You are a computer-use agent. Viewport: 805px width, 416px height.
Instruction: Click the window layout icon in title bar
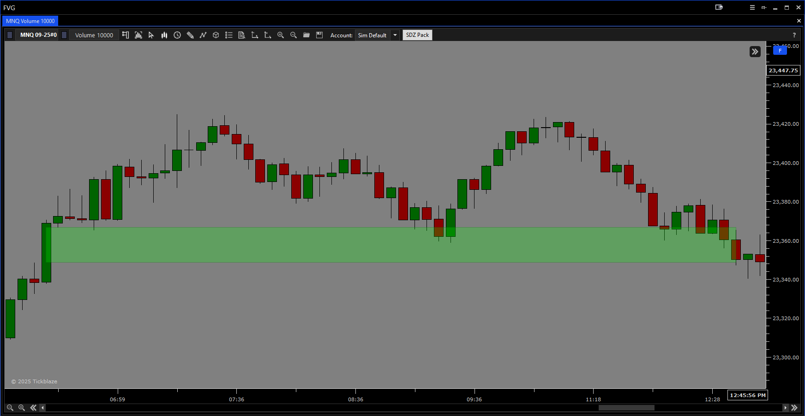(719, 7)
